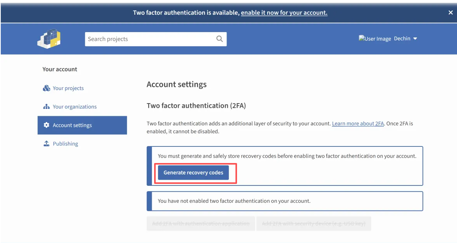
Task: Click the User Image avatar
Action: pyautogui.click(x=375, y=38)
